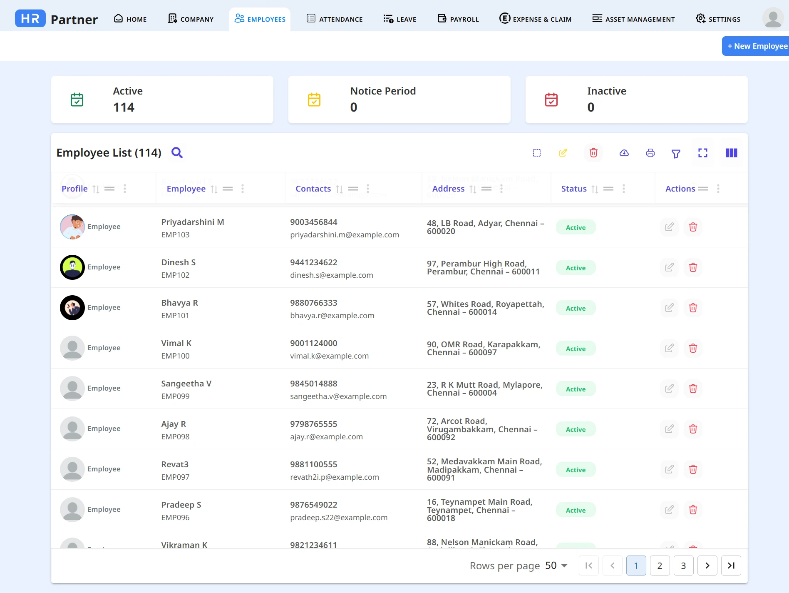Delete employee Dinesh S using trash icon
The image size is (789, 593).
pos(693,267)
